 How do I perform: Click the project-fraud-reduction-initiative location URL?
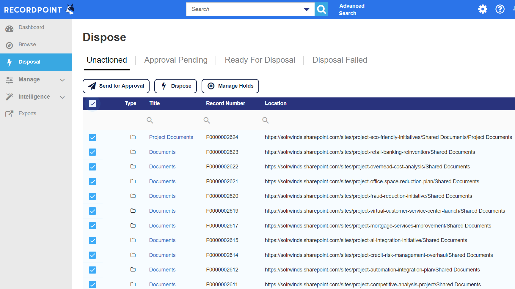click(x=368, y=196)
